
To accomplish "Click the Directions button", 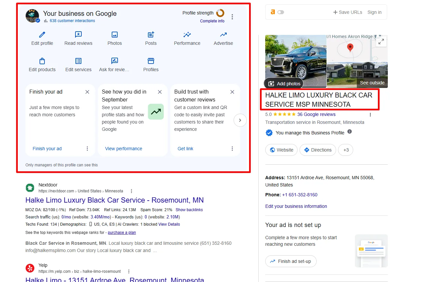I will [x=318, y=150].
